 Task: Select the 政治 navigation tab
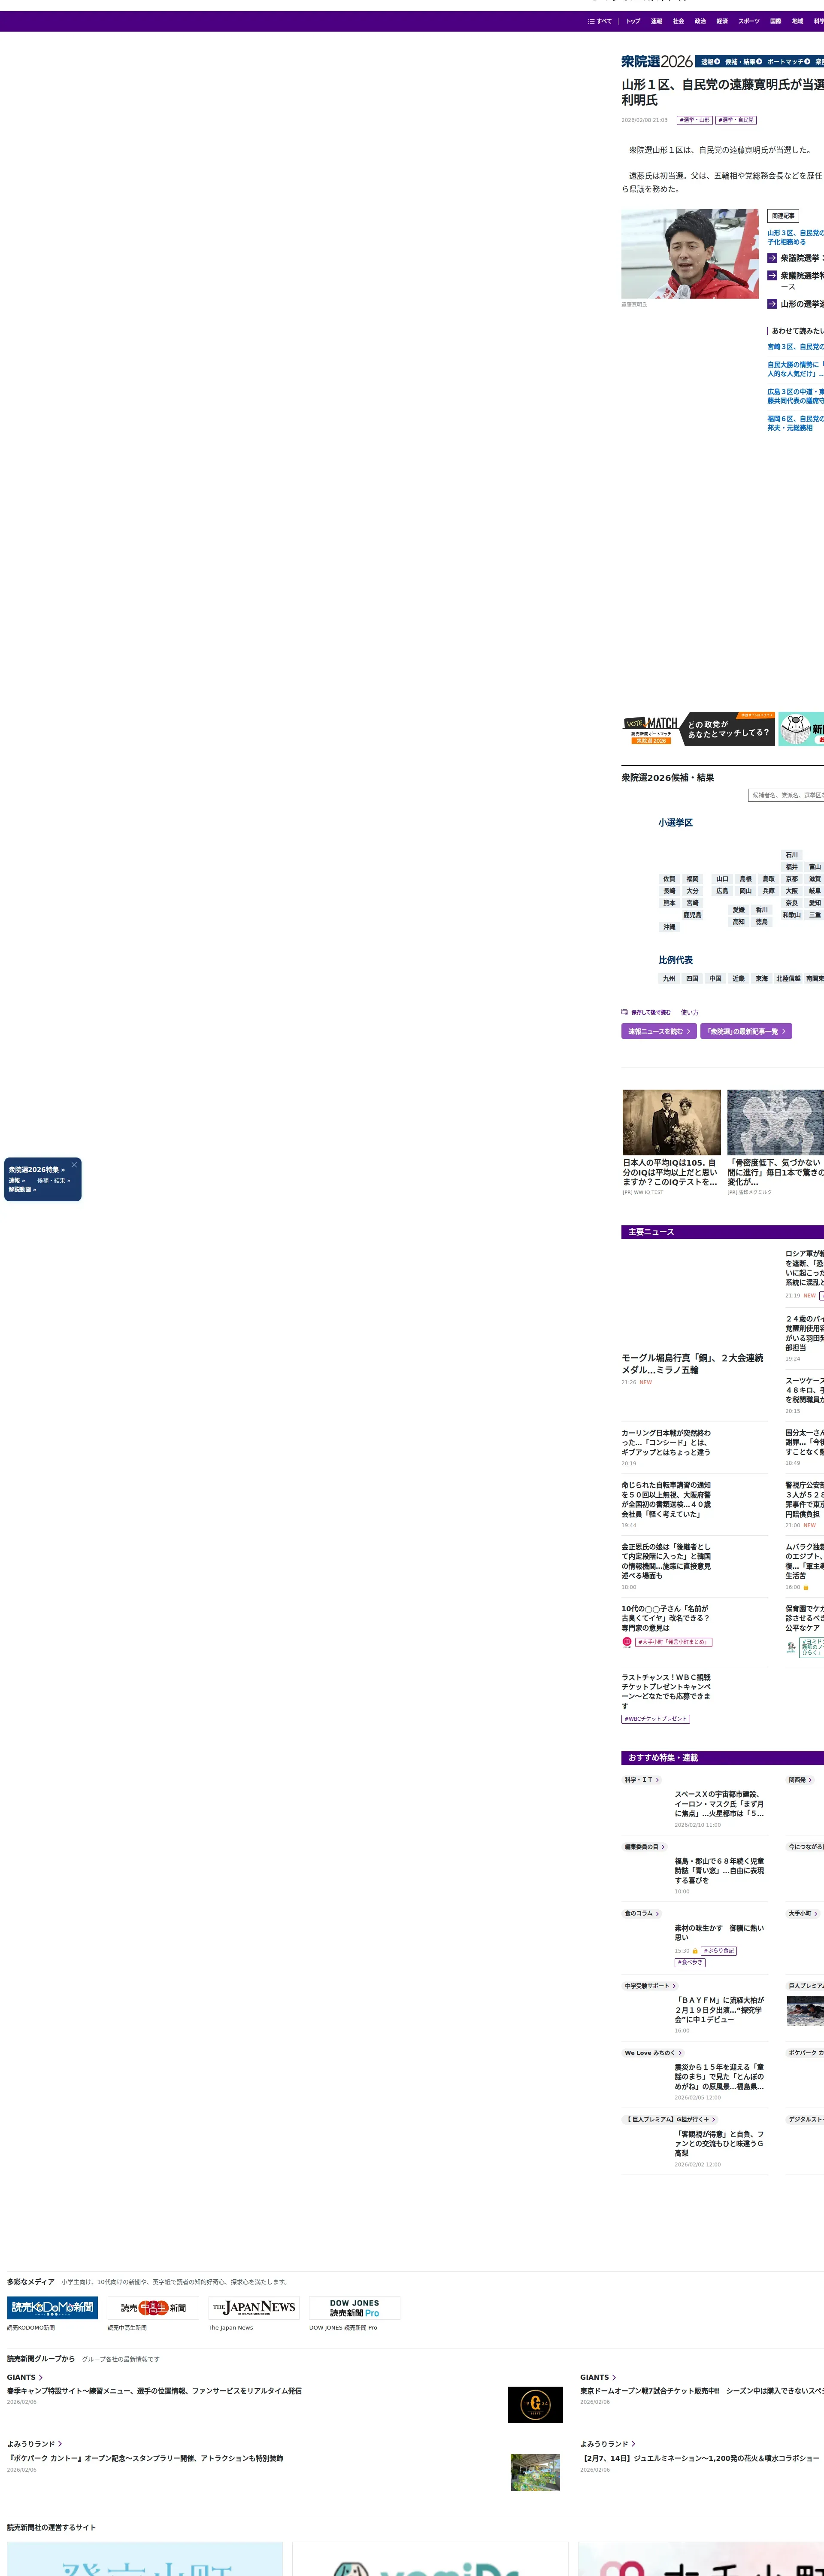(700, 21)
